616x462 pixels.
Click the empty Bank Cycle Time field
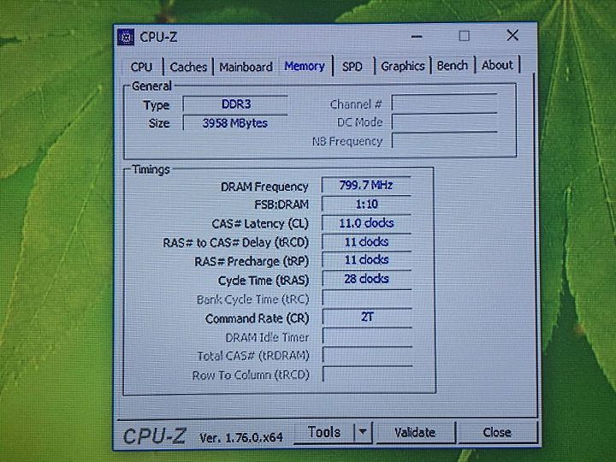click(x=367, y=298)
